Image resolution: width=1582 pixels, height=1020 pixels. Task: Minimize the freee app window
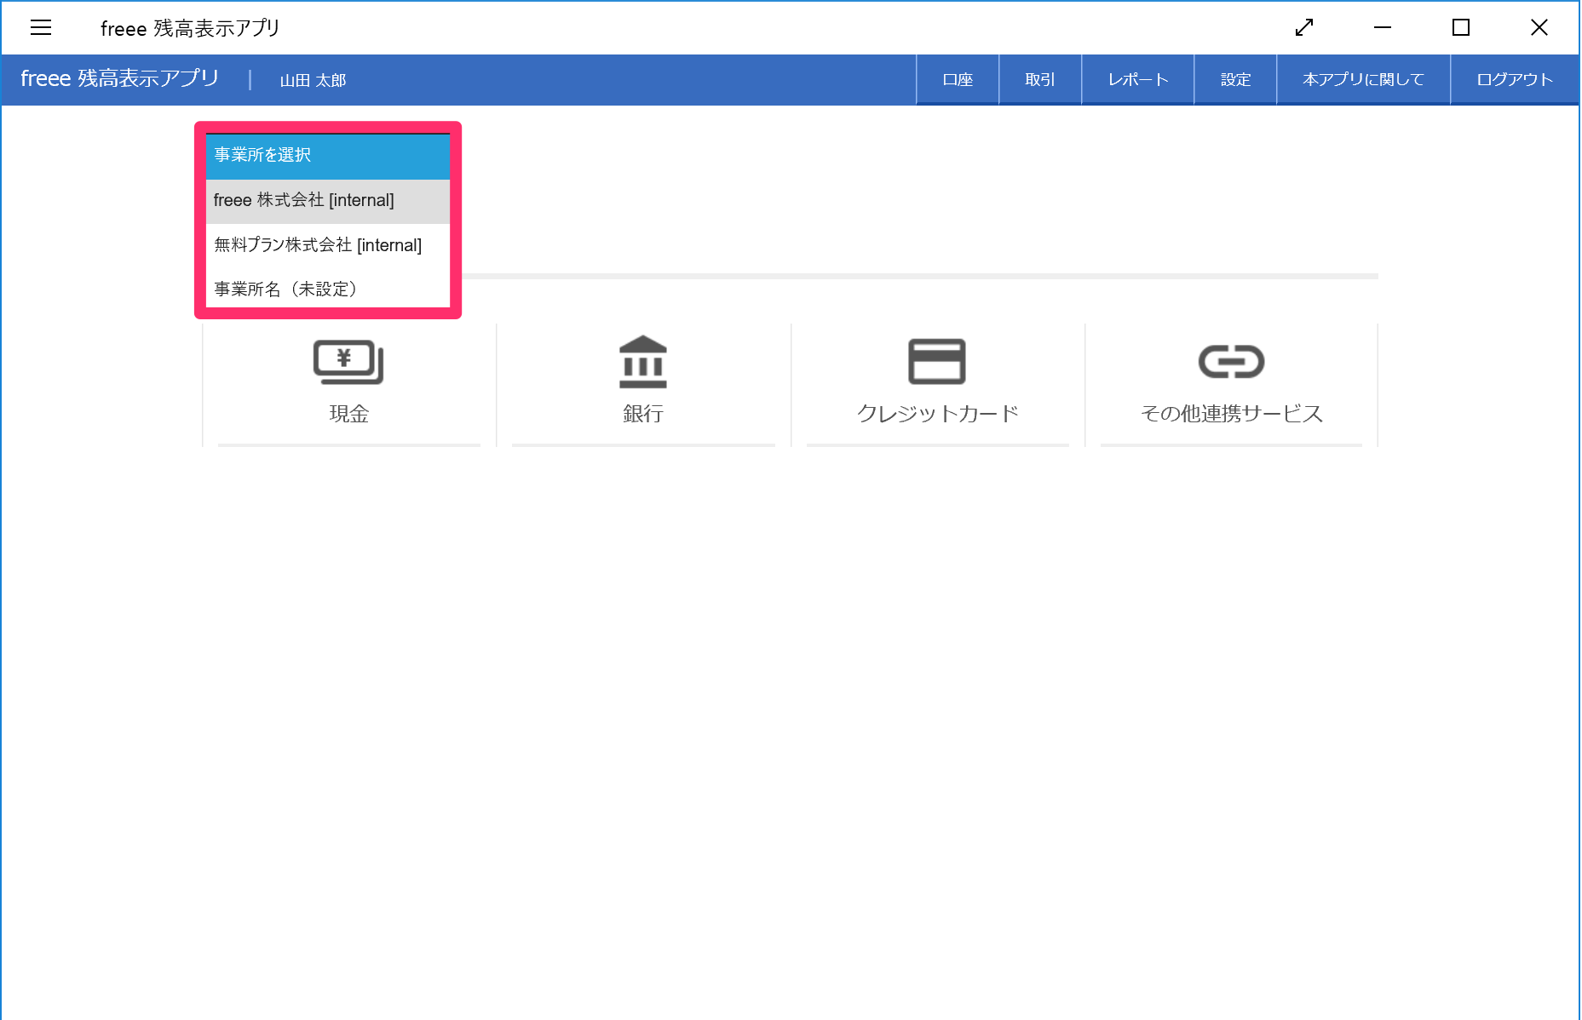pos(1383,27)
